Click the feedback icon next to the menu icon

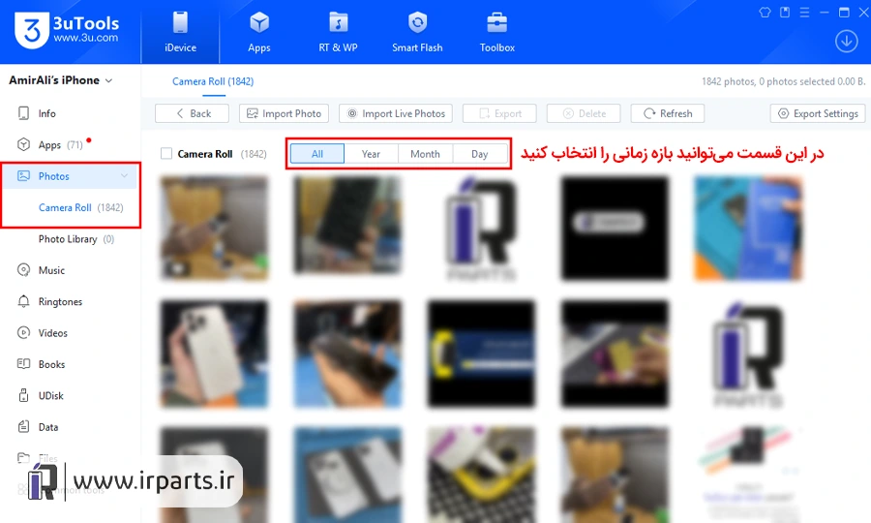pyautogui.click(x=785, y=13)
